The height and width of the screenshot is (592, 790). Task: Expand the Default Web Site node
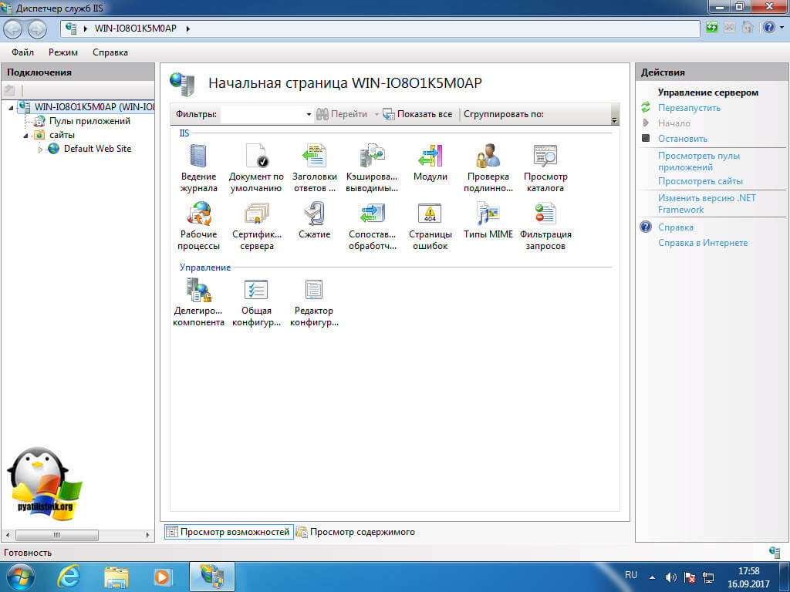click(41, 150)
